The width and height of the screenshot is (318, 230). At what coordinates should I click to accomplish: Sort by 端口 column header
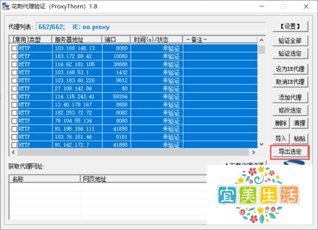click(x=116, y=40)
